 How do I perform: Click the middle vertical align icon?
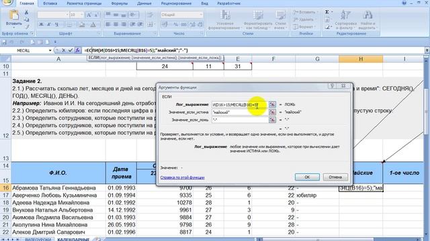(x=116, y=15)
